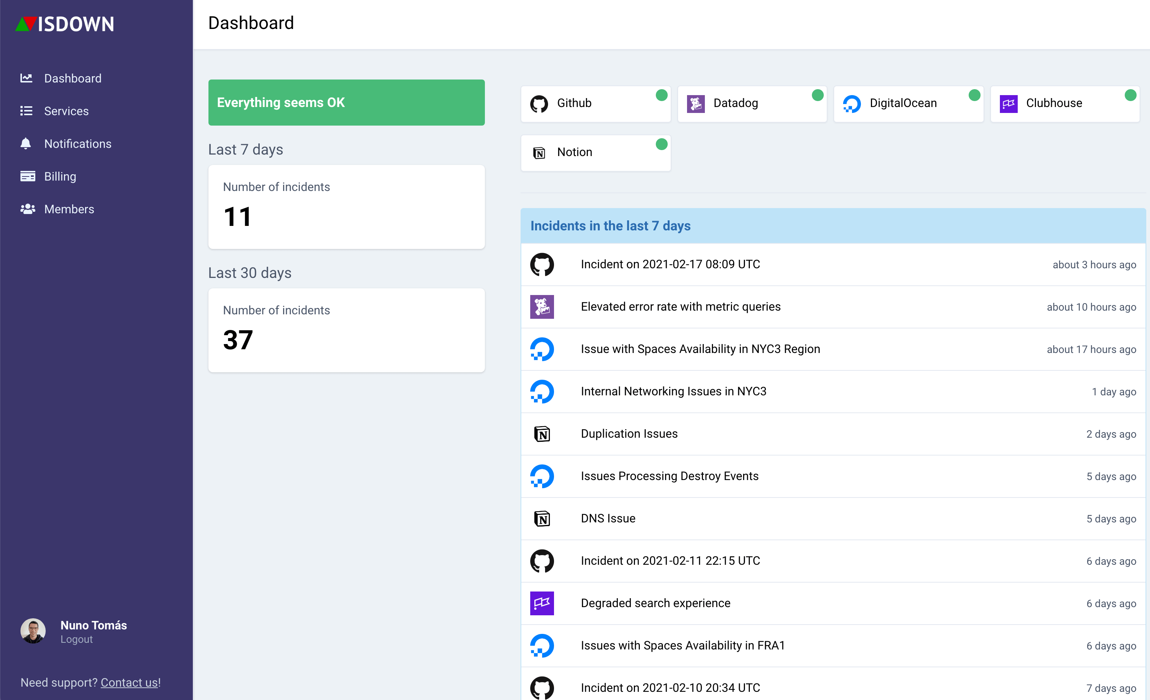Open the Internal Networking Issues in NYC3 incident
The width and height of the screenshot is (1150, 700).
coord(673,391)
